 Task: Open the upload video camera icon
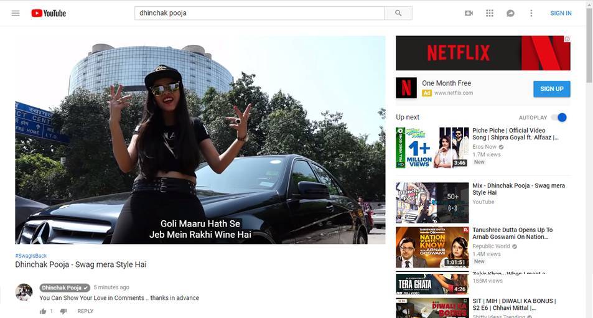[x=469, y=13]
